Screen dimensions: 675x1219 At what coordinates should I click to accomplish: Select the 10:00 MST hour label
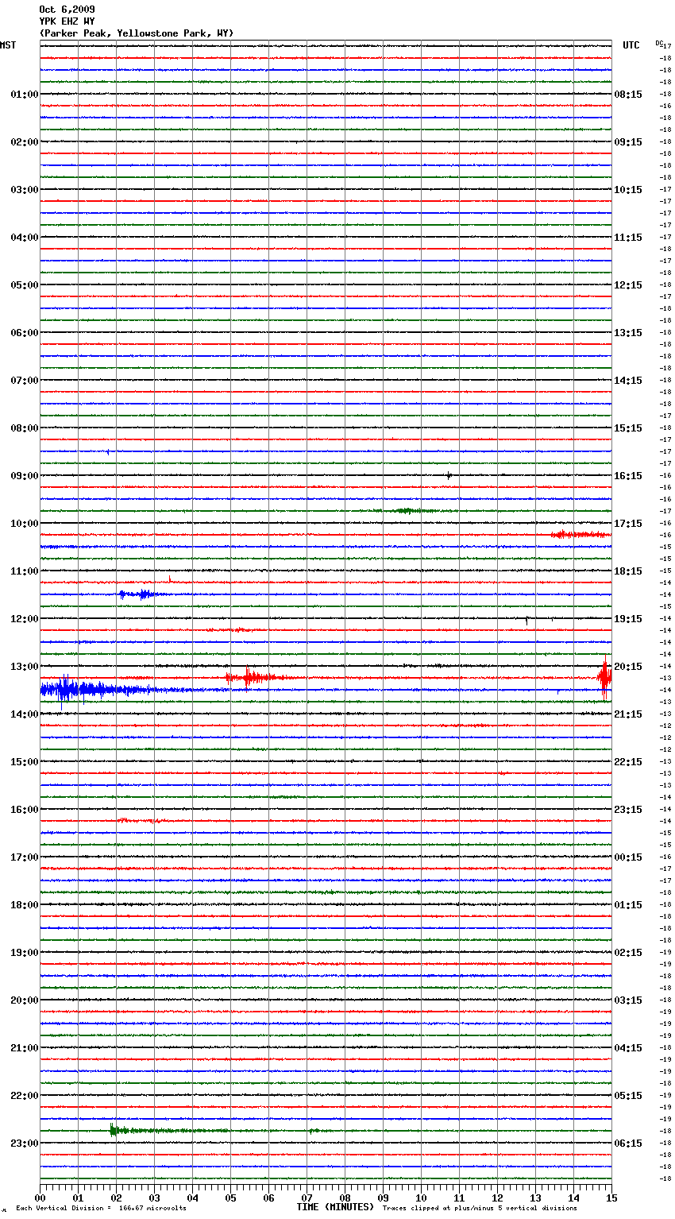(25, 524)
